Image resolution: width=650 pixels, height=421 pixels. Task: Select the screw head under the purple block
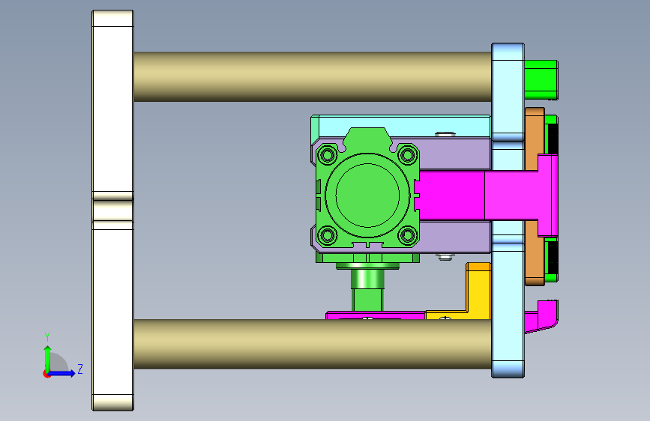(445, 257)
